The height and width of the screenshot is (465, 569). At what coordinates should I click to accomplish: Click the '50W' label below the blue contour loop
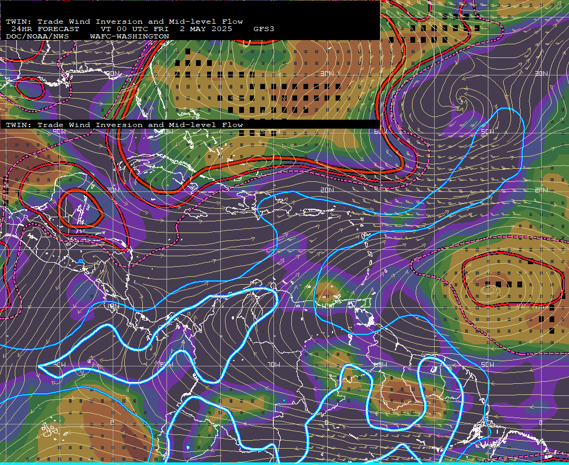487,131
